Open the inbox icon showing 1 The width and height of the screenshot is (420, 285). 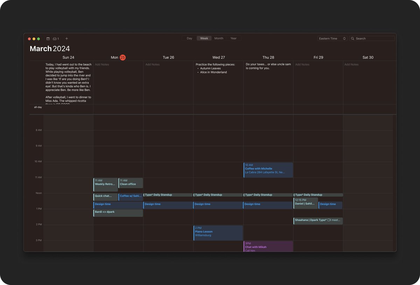[x=56, y=39]
